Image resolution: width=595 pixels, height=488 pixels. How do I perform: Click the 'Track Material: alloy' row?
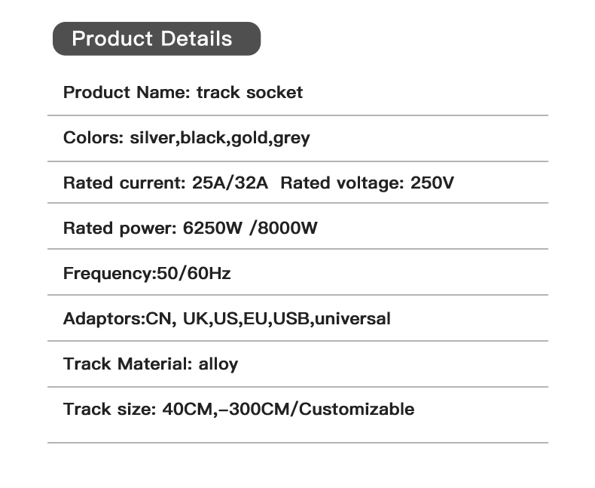[151, 364]
